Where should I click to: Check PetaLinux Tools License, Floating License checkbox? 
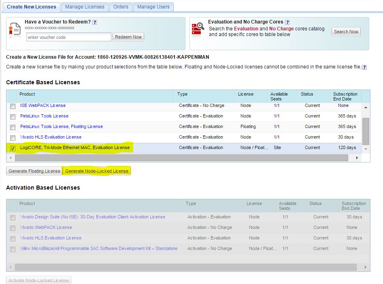point(13,127)
